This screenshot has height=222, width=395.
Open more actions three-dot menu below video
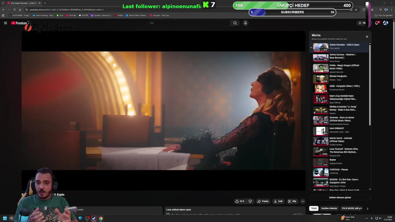pyautogui.click(x=303, y=201)
